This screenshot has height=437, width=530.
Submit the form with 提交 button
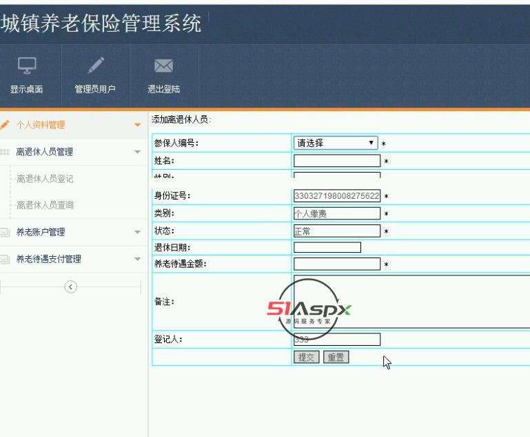307,357
